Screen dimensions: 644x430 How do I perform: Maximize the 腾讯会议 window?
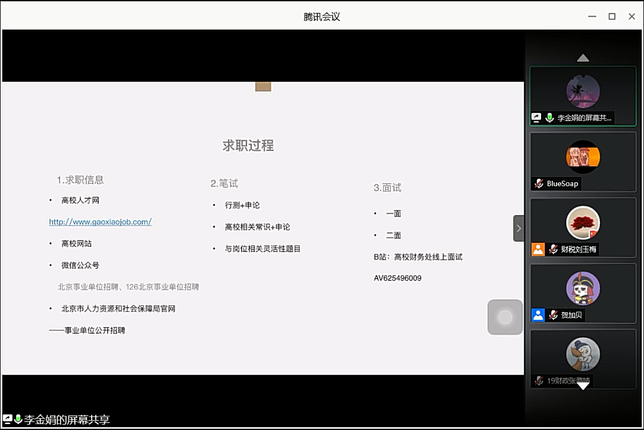click(x=612, y=17)
